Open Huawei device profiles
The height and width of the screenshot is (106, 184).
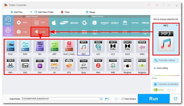coord(125,23)
